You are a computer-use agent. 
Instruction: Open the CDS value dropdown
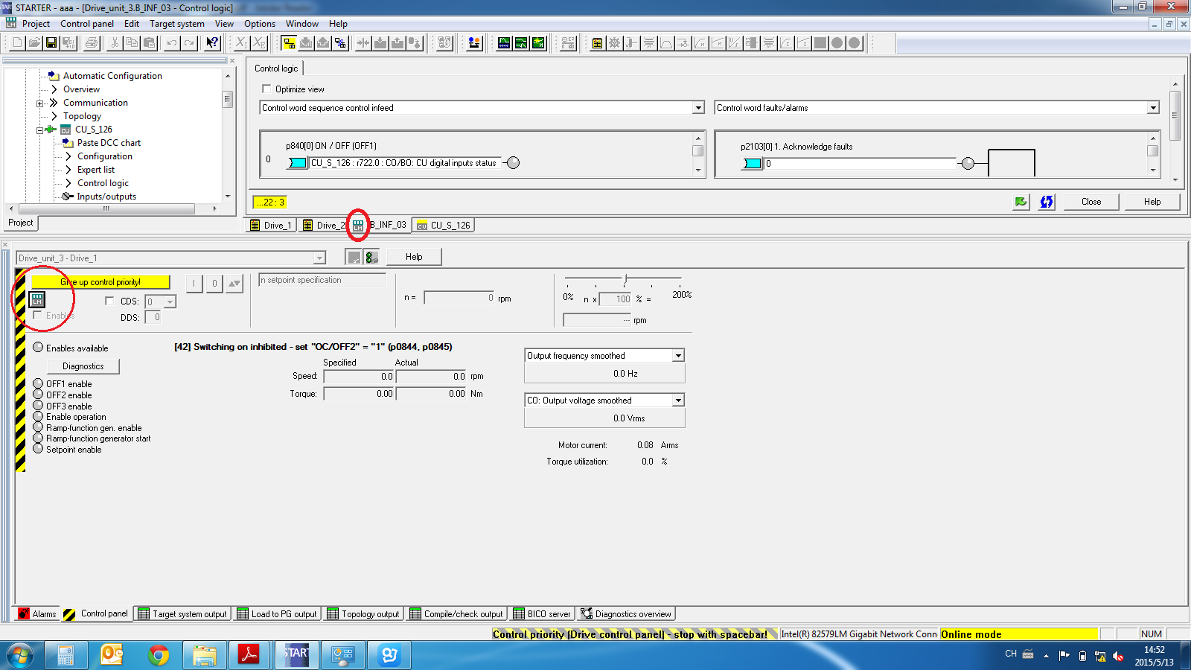170,301
